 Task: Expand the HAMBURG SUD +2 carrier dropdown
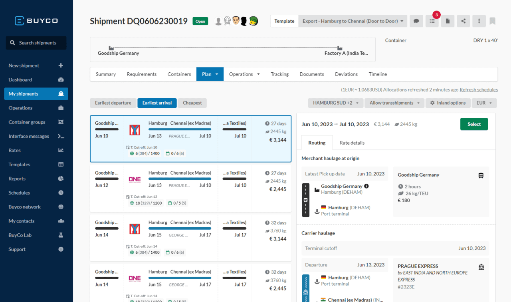click(335, 103)
